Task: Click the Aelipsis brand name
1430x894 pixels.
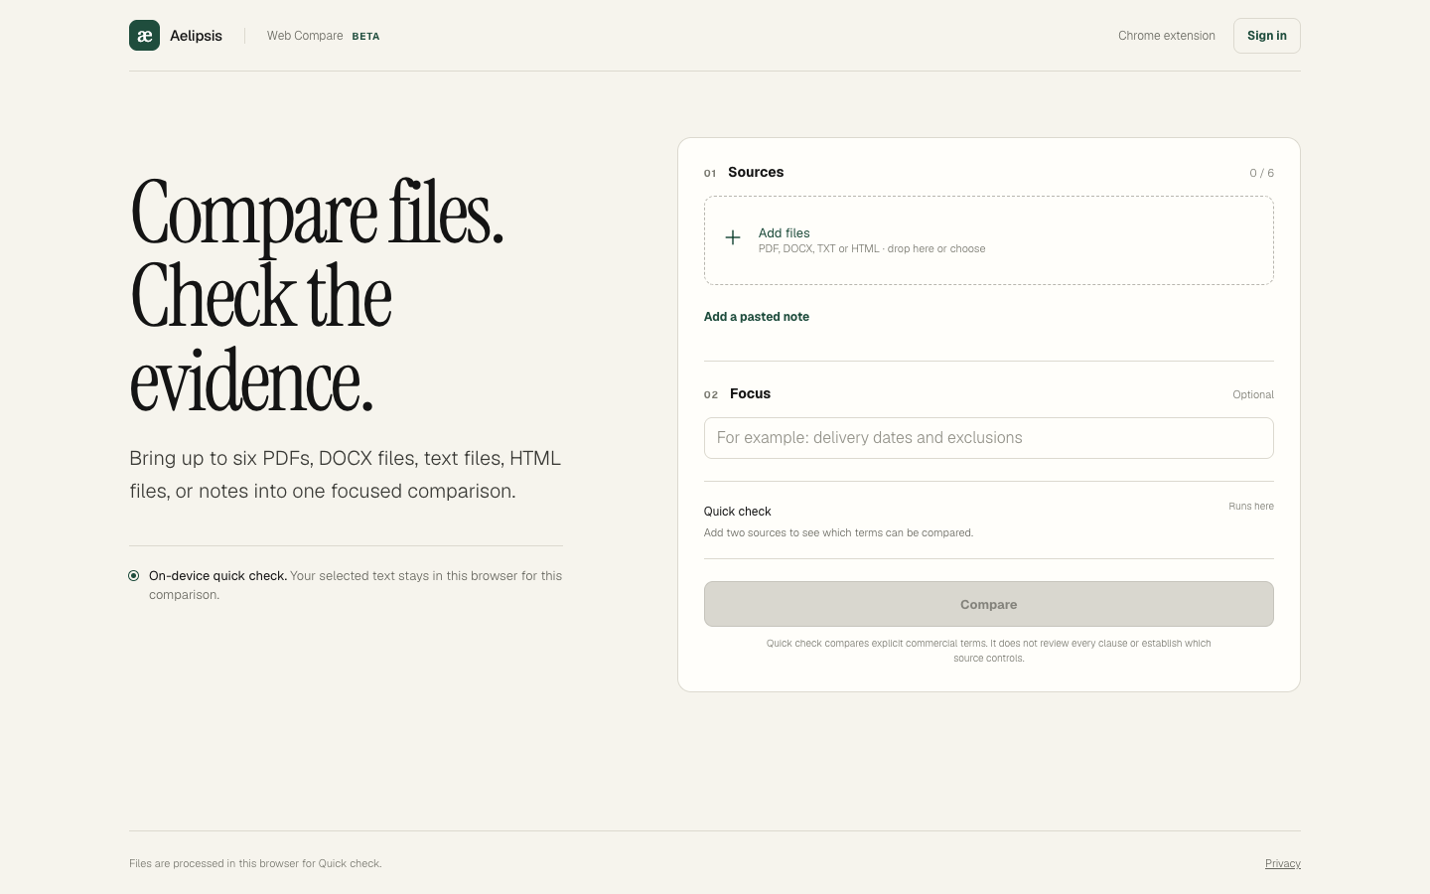Action: click(196, 36)
